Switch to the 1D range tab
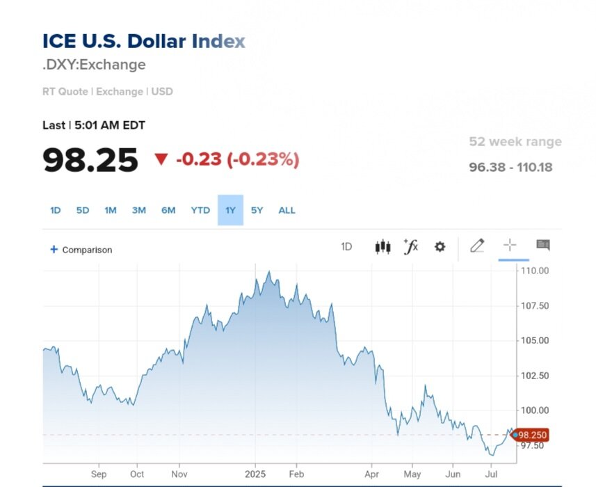The image size is (596, 487). 56,210
